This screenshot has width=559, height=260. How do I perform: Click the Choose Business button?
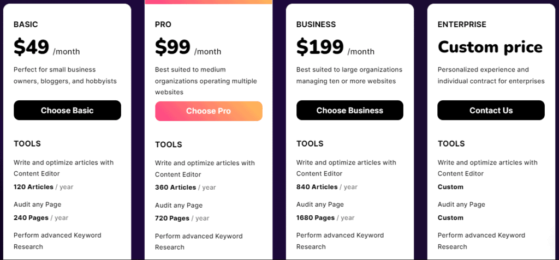pyautogui.click(x=350, y=111)
